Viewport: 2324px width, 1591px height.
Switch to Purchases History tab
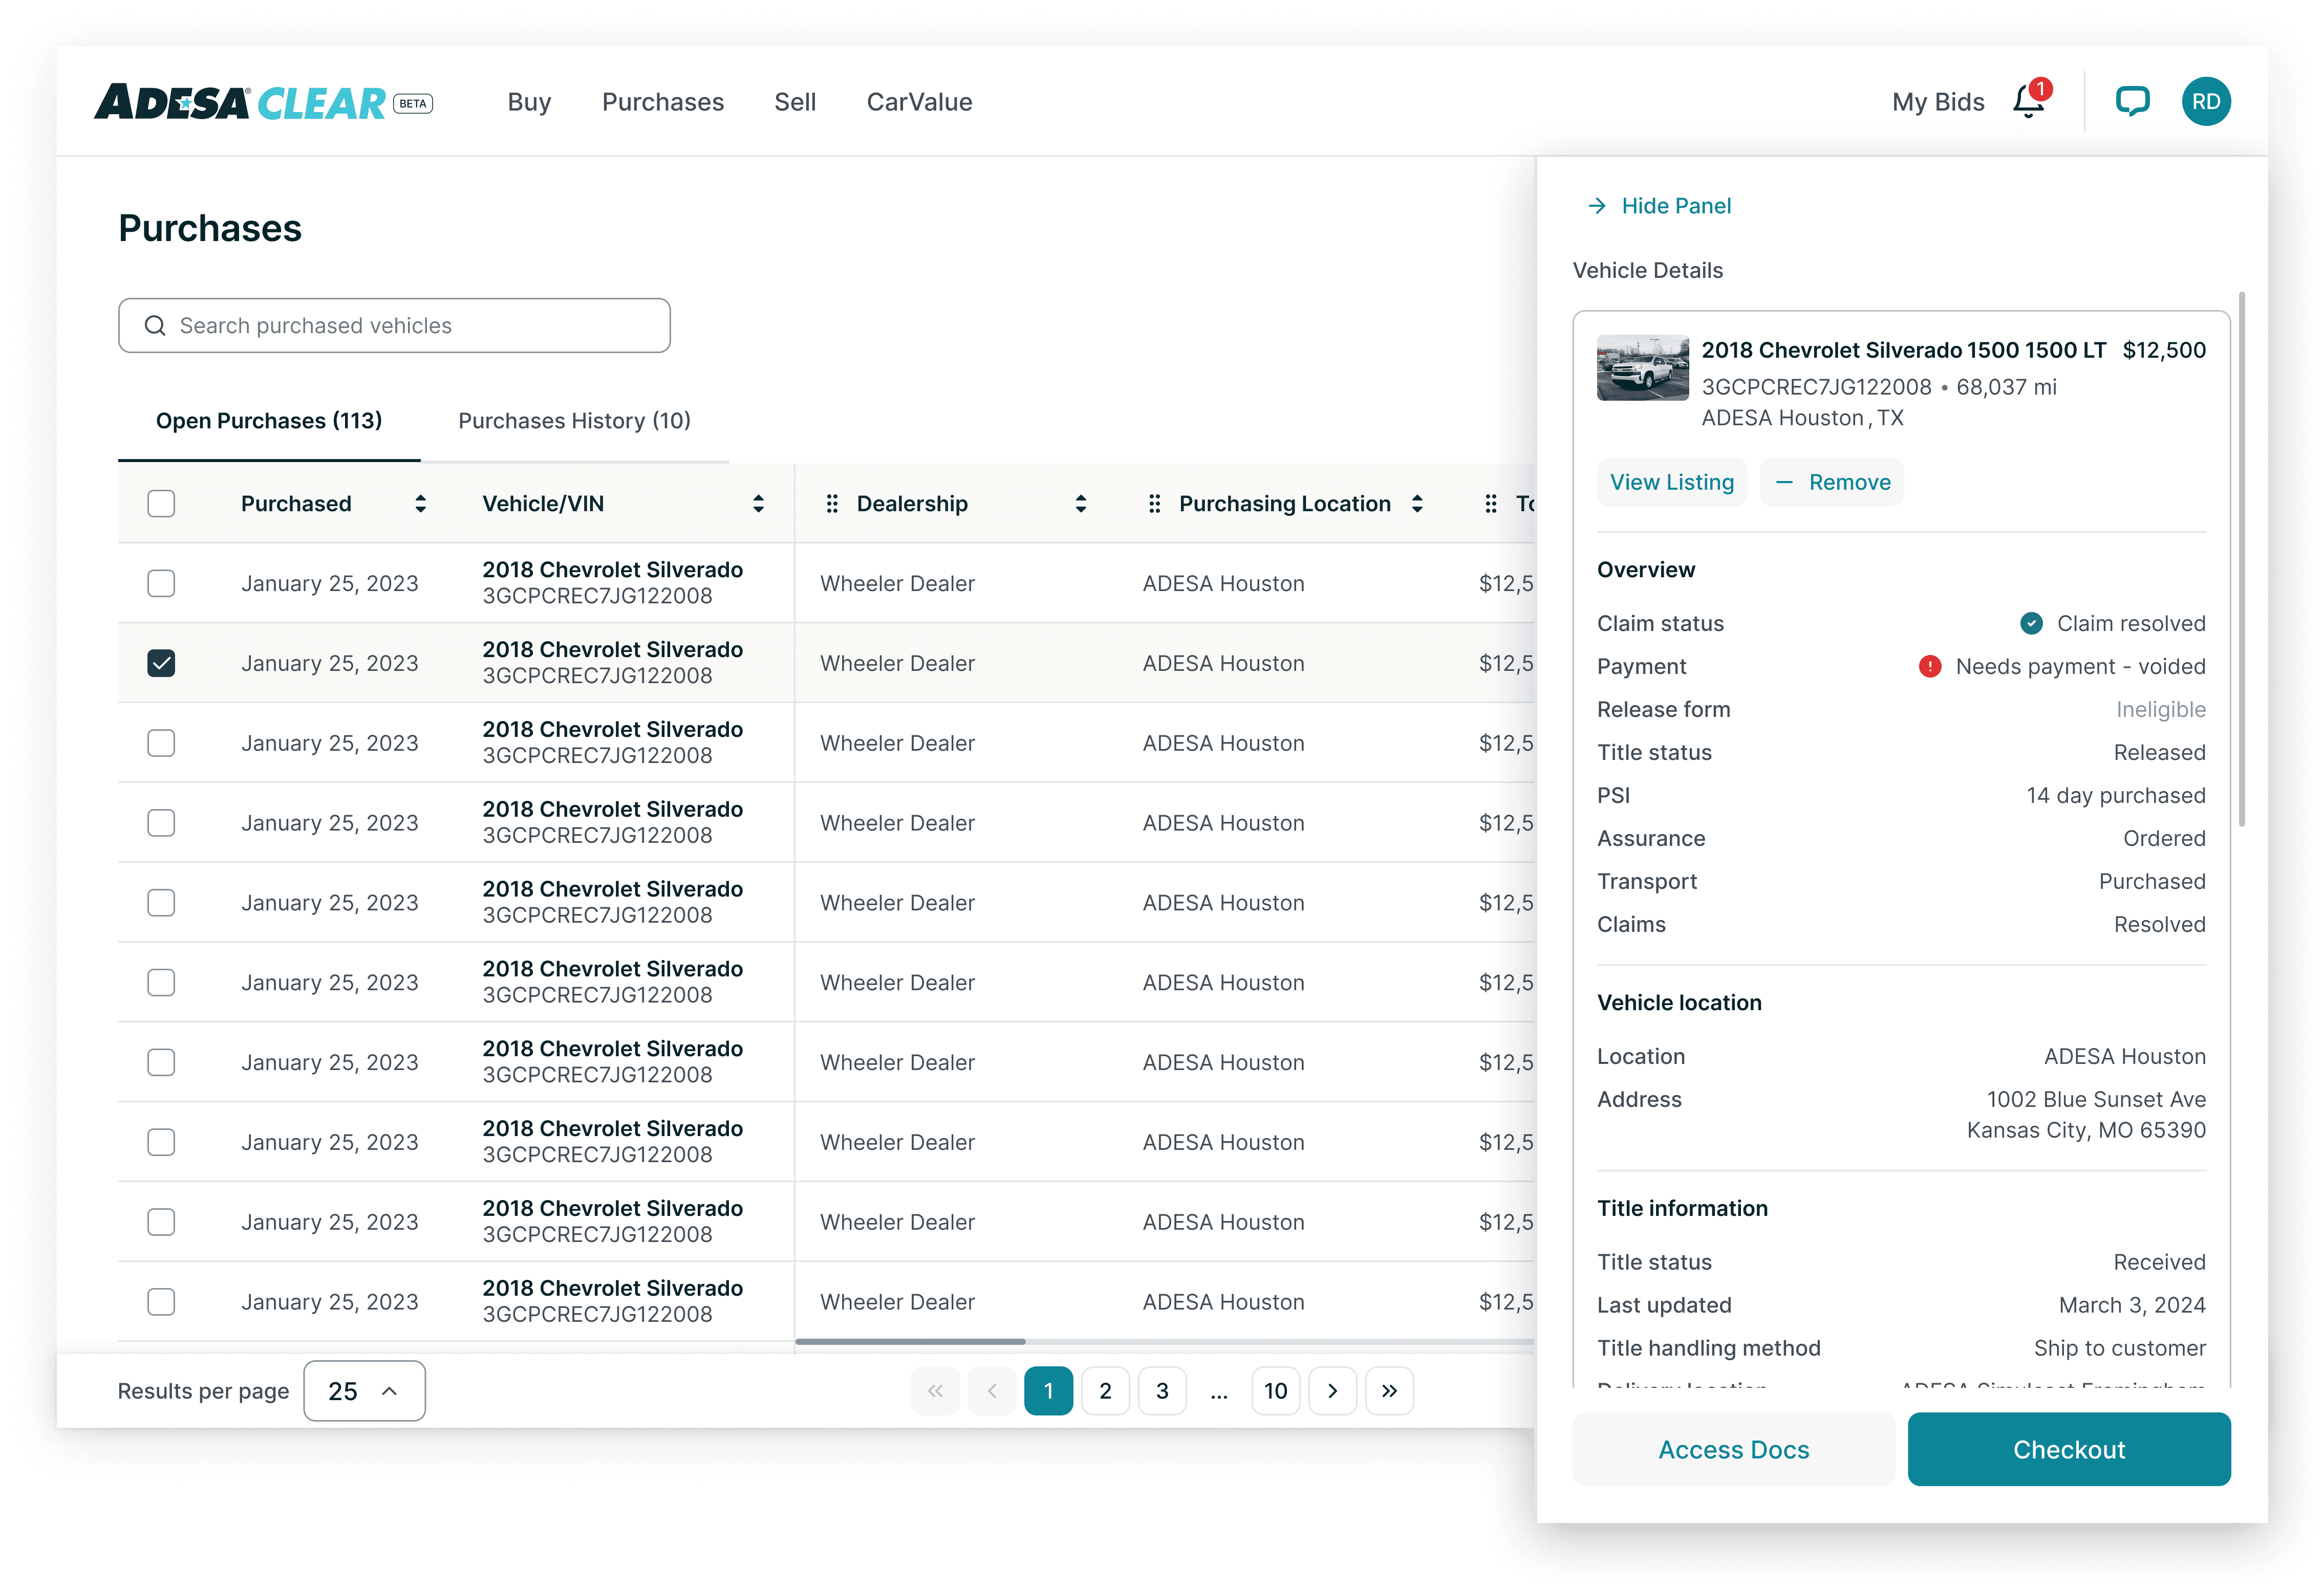574,421
